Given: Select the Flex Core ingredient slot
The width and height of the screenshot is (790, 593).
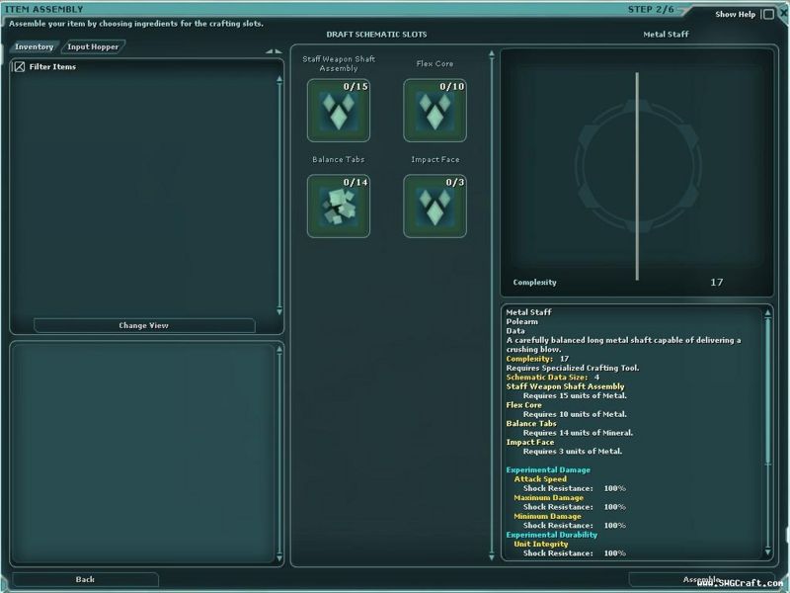Looking at the screenshot, I should [x=434, y=110].
